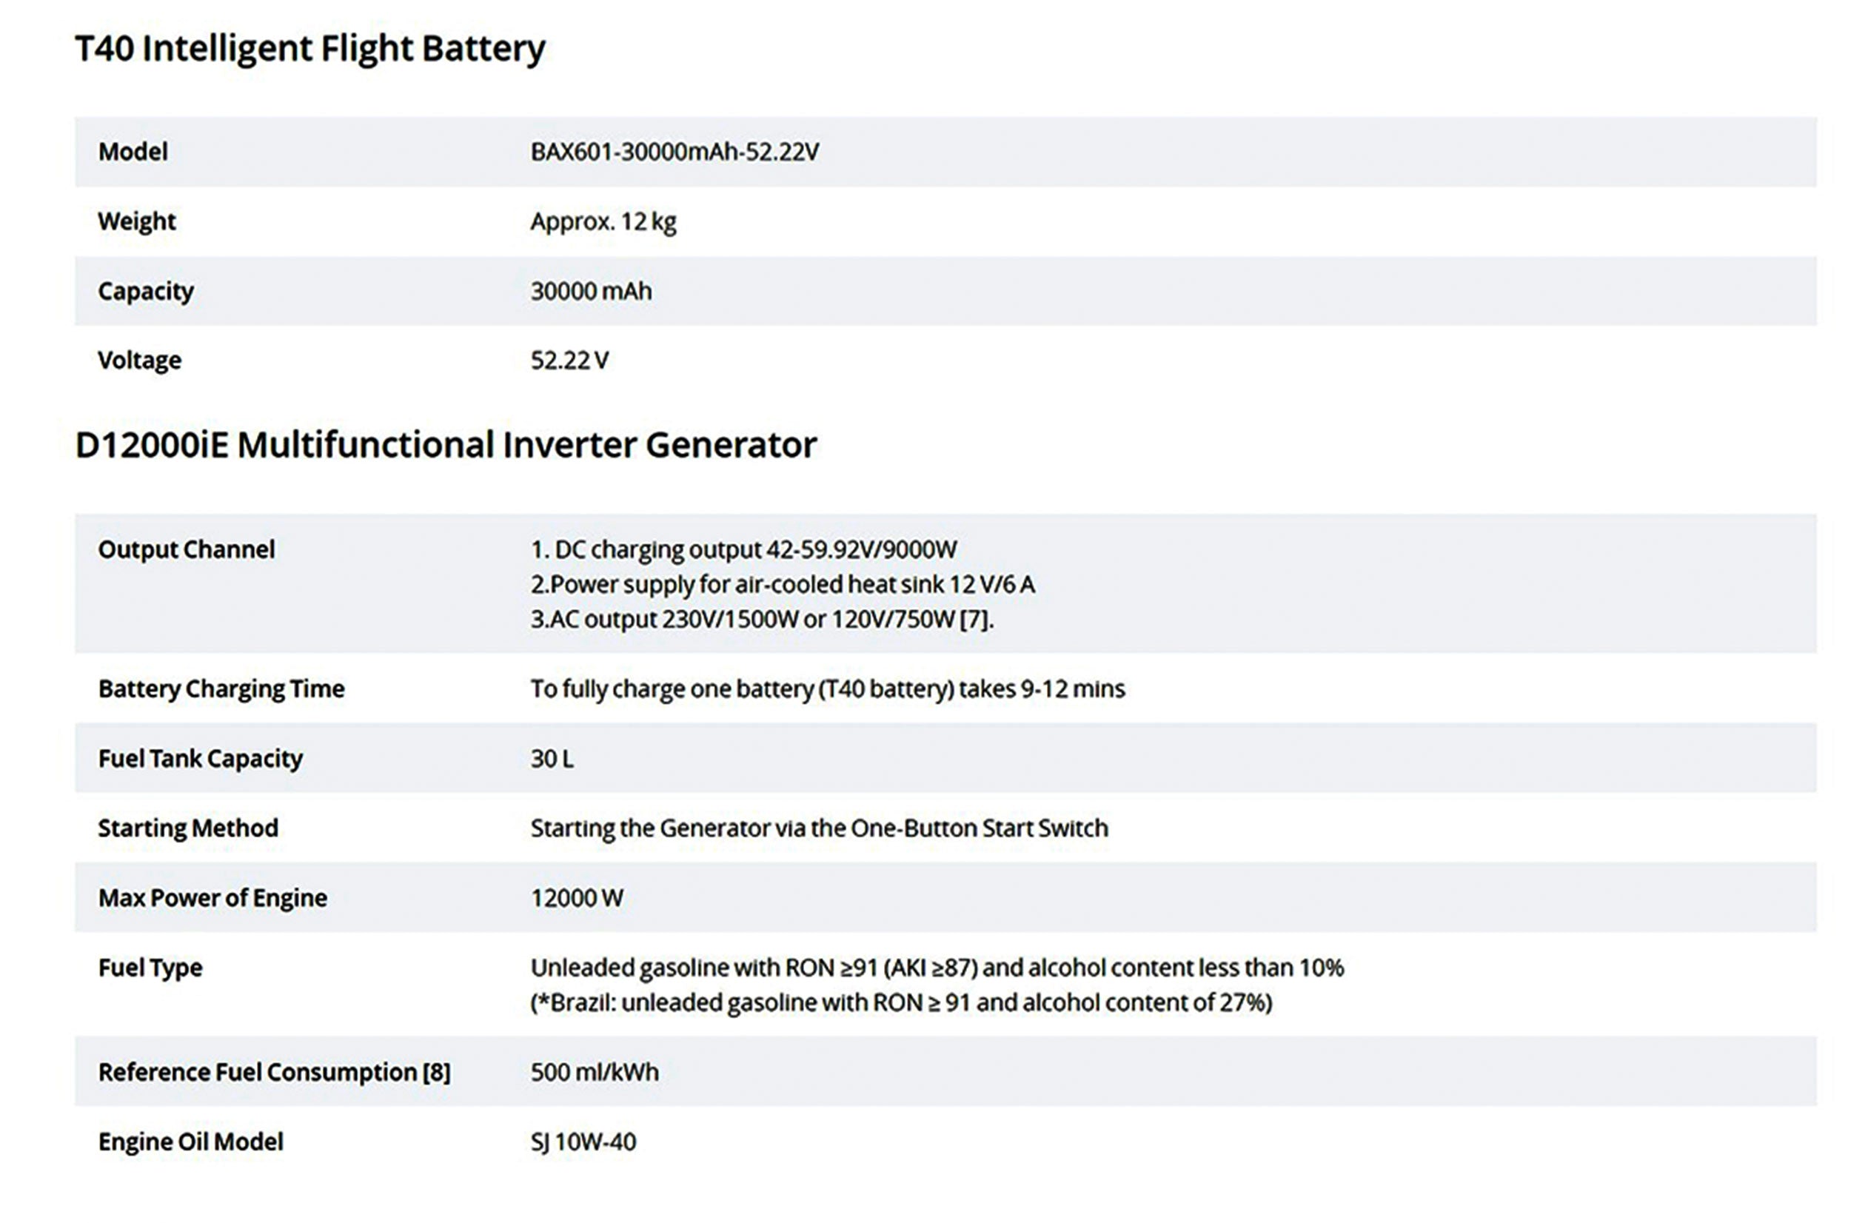The height and width of the screenshot is (1223, 1851).
Task: Click the Weight row label
Action: click(136, 221)
